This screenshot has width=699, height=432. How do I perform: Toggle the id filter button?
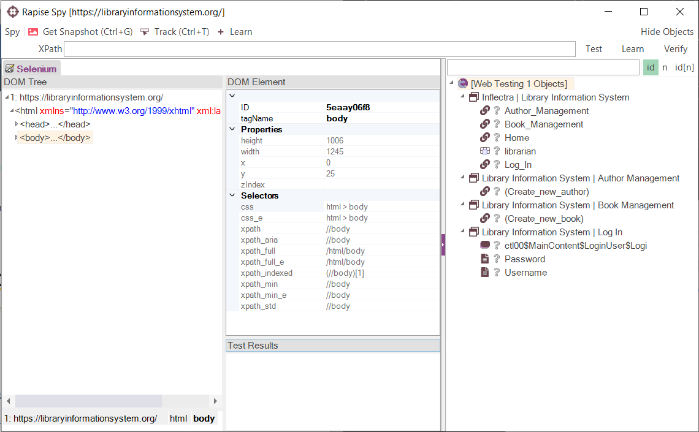(x=651, y=67)
